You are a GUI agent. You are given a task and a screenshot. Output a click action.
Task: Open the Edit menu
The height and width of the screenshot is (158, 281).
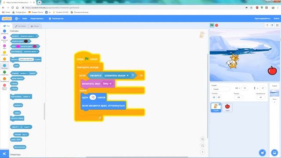(37, 18)
